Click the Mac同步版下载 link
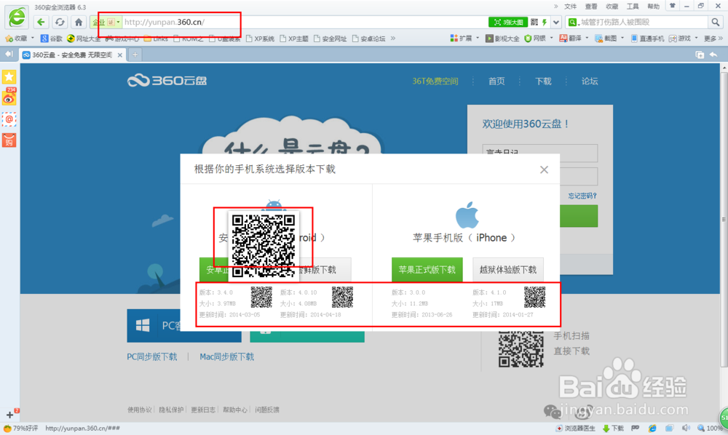 [226, 356]
